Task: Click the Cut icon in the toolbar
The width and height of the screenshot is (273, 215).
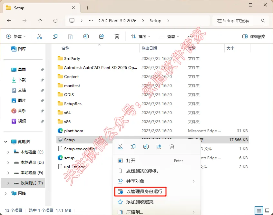Action: (x=40, y=36)
